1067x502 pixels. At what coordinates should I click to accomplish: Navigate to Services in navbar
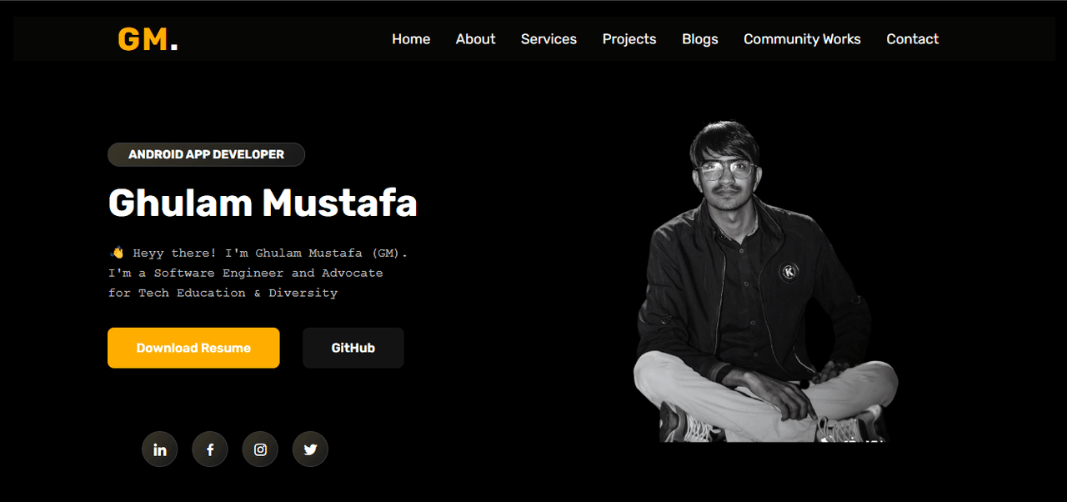[549, 39]
